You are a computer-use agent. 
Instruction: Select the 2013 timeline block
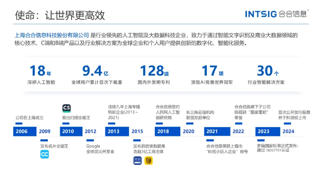(x=117, y=131)
